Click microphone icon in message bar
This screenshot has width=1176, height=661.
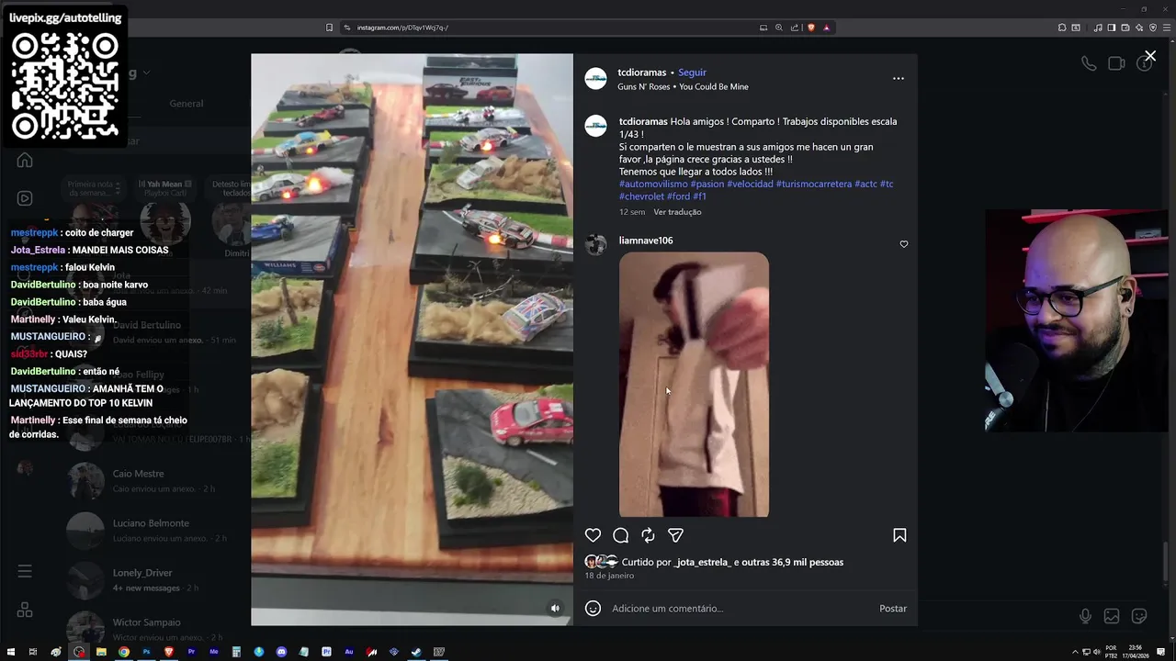[x=1085, y=616]
